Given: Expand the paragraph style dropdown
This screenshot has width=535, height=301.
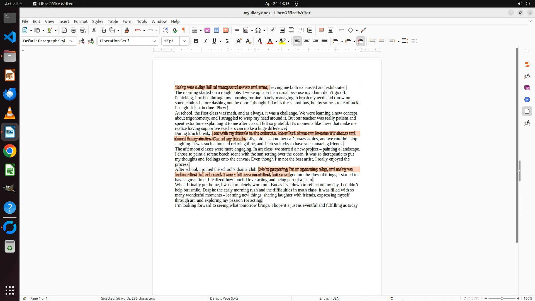Looking at the screenshot, I should [x=72, y=41].
